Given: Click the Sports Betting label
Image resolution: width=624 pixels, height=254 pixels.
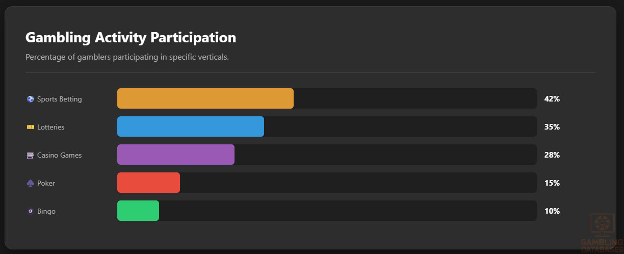Looking at the screenshot, I should [59, 99].
